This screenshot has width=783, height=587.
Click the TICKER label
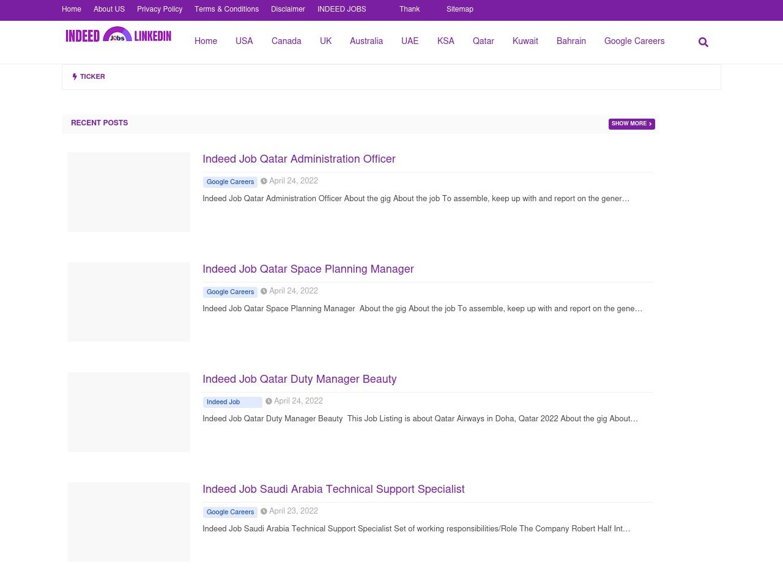click(x=92, y=77)
